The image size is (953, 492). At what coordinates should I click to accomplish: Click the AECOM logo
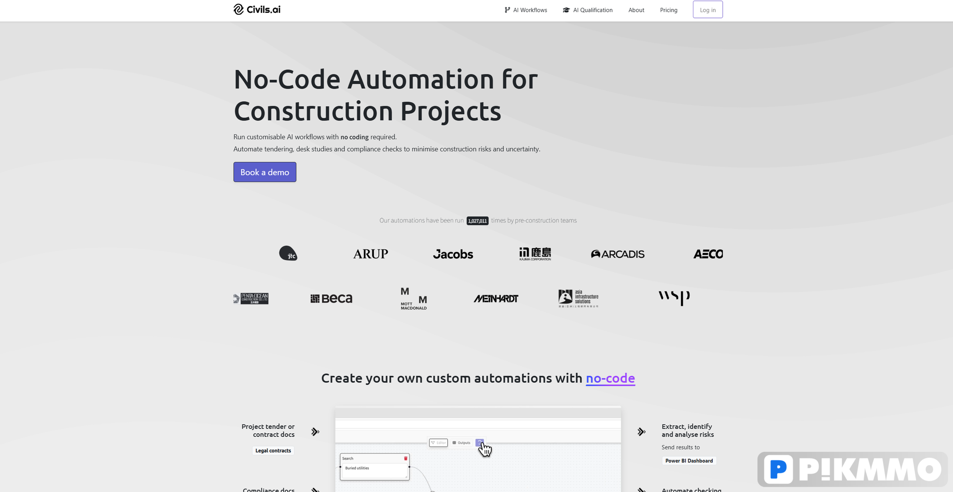708,254
